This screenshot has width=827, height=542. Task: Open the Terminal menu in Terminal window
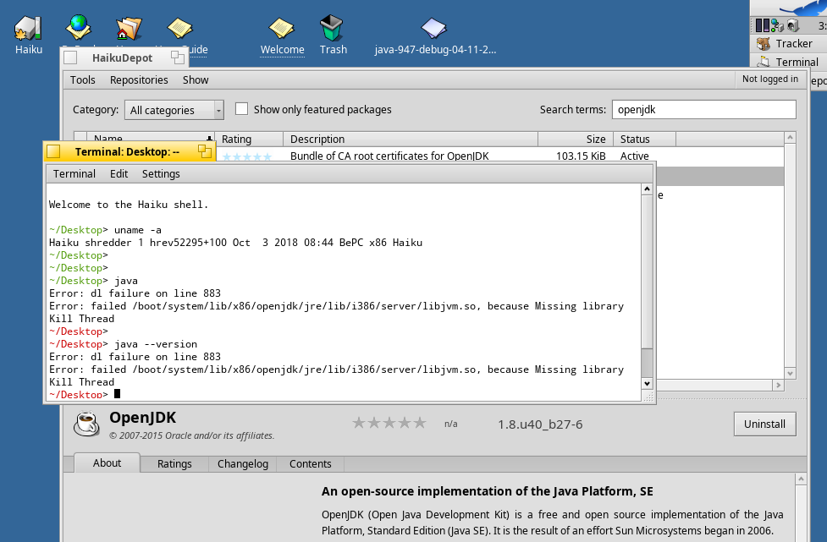pyautogui.click(x=74, y=174)
